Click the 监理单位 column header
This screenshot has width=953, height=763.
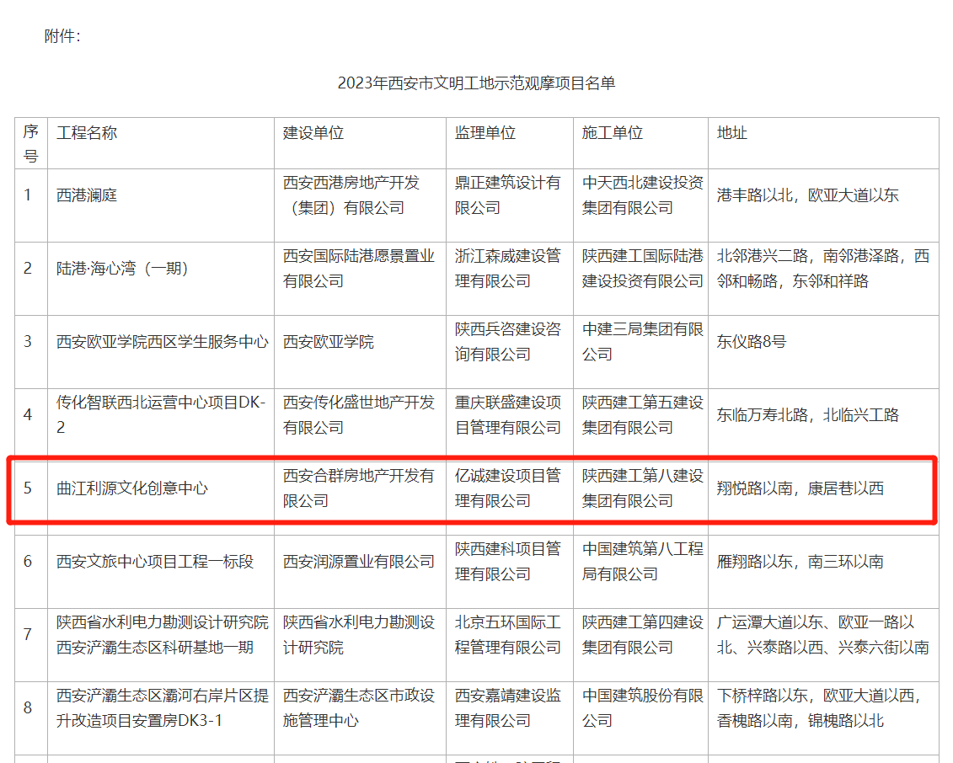pos(485,133)
